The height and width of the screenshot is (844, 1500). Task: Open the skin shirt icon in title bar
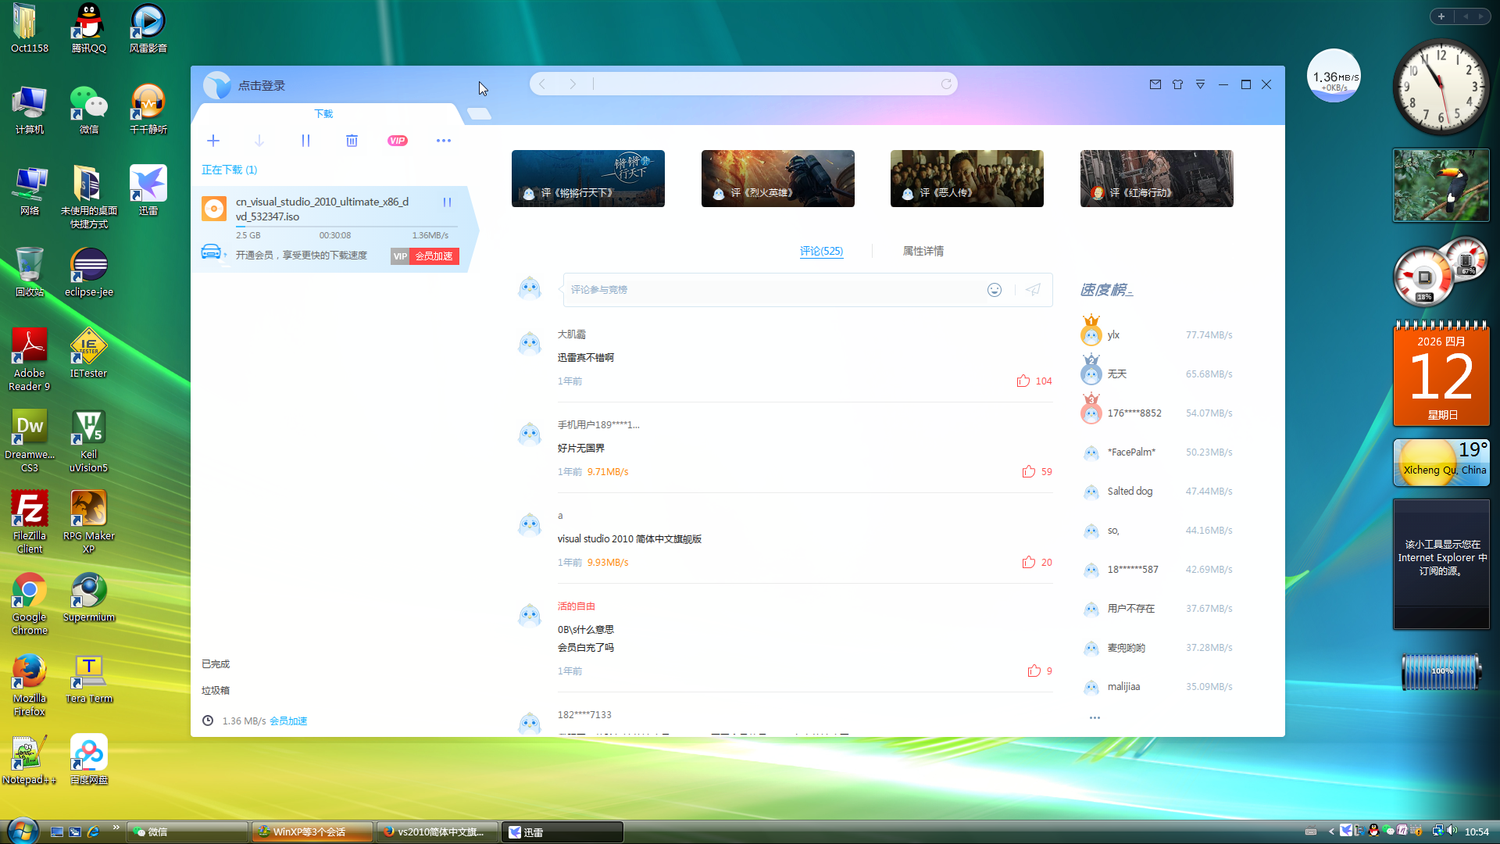(1177, 84)
